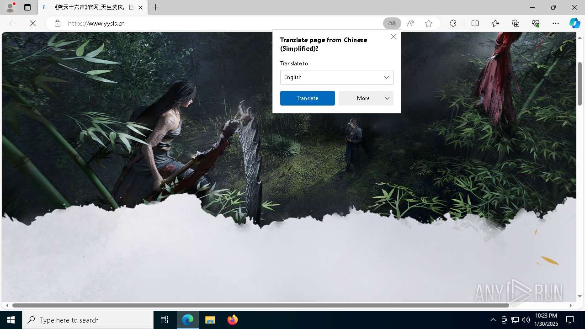Open the Edge profile icon
The width and height of the screenshot is (585, 329).
click(x=10, y=7)
